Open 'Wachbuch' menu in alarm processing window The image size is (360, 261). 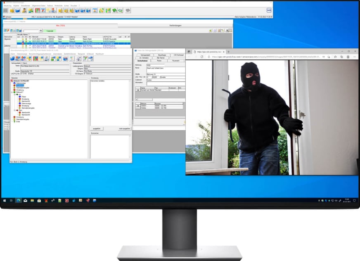[x=99, y=54]
